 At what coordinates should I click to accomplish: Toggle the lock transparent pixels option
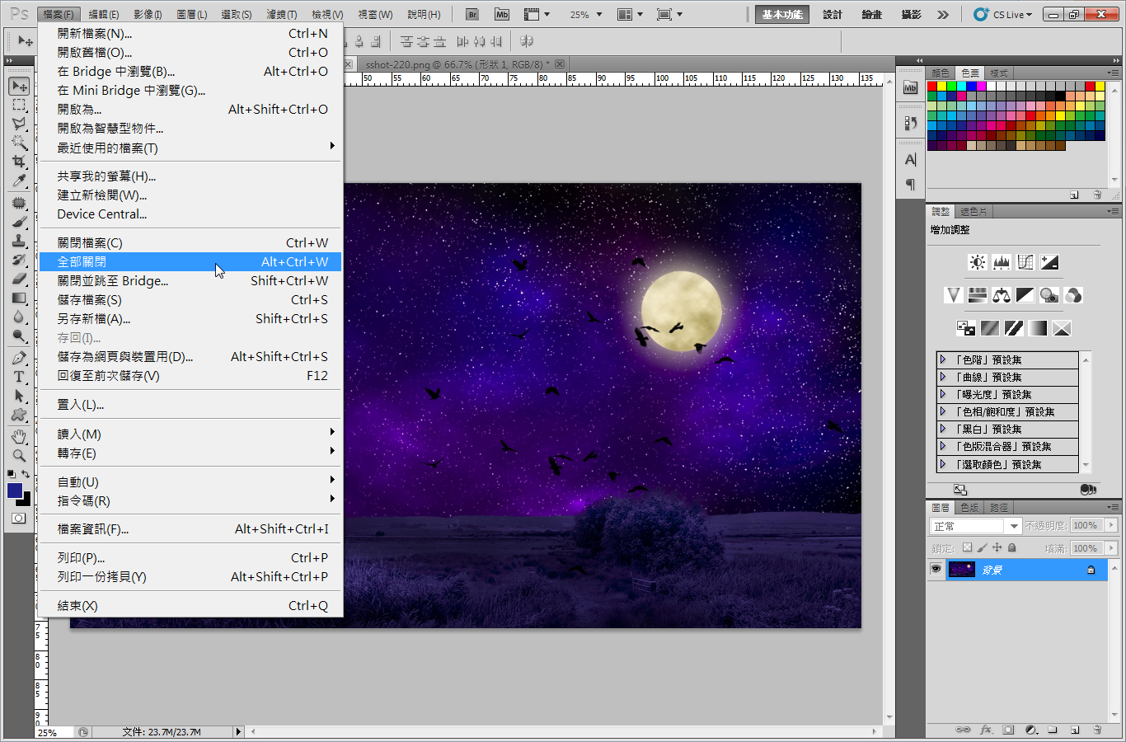click(x=967, y=548)
